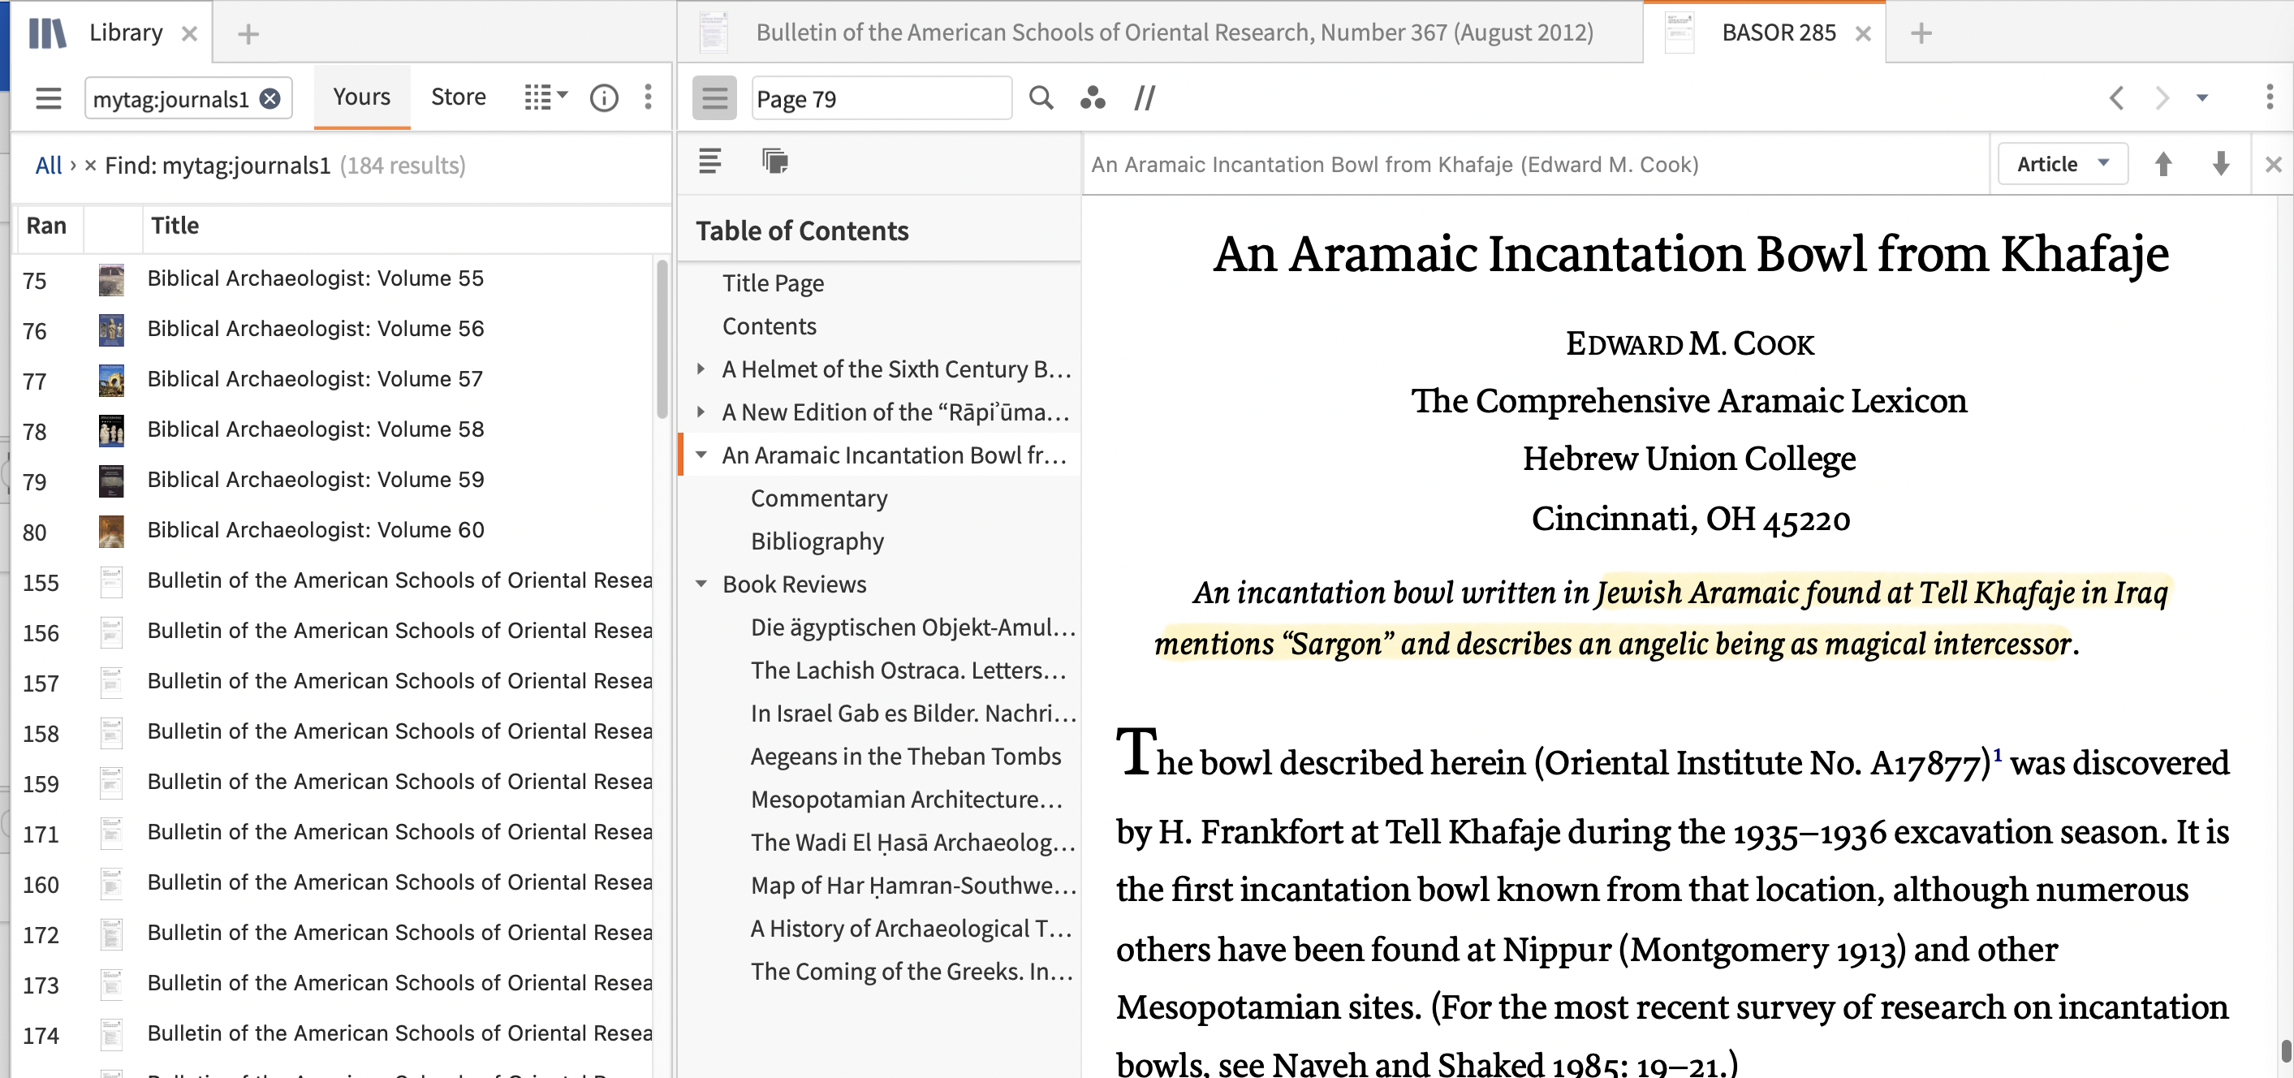
Task: Open the library info panel icon
Action: point(604,98)
